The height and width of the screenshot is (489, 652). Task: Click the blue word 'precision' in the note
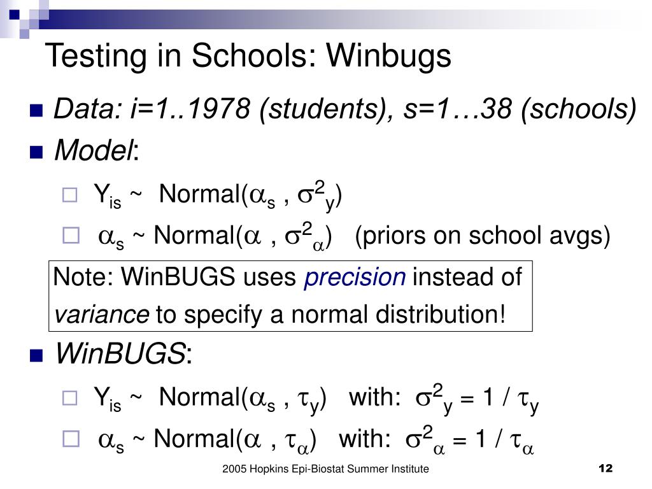tap(355, 278)
